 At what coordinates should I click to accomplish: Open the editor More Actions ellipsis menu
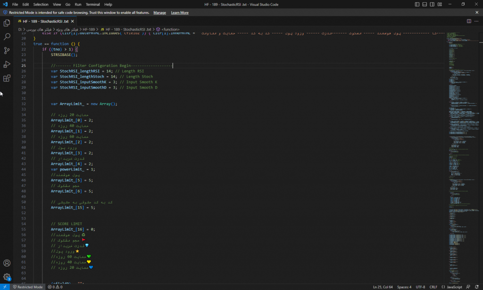[477, 21]
